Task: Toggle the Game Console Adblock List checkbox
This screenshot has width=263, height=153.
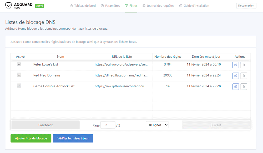Action: coord(19,86)
